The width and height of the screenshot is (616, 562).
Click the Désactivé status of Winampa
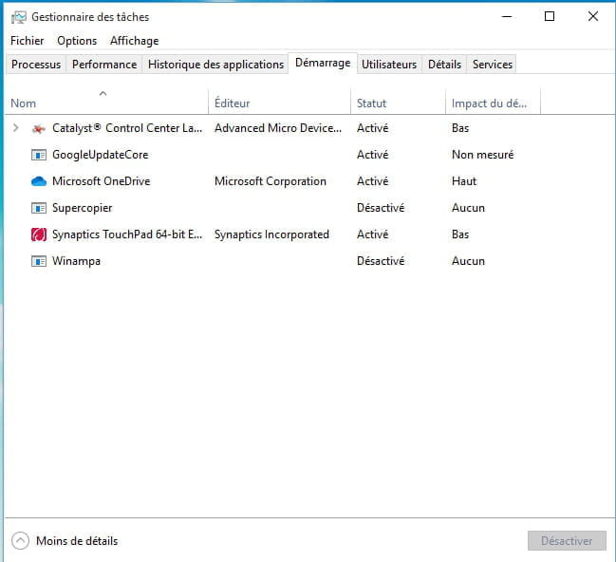(x=381, y=260)
